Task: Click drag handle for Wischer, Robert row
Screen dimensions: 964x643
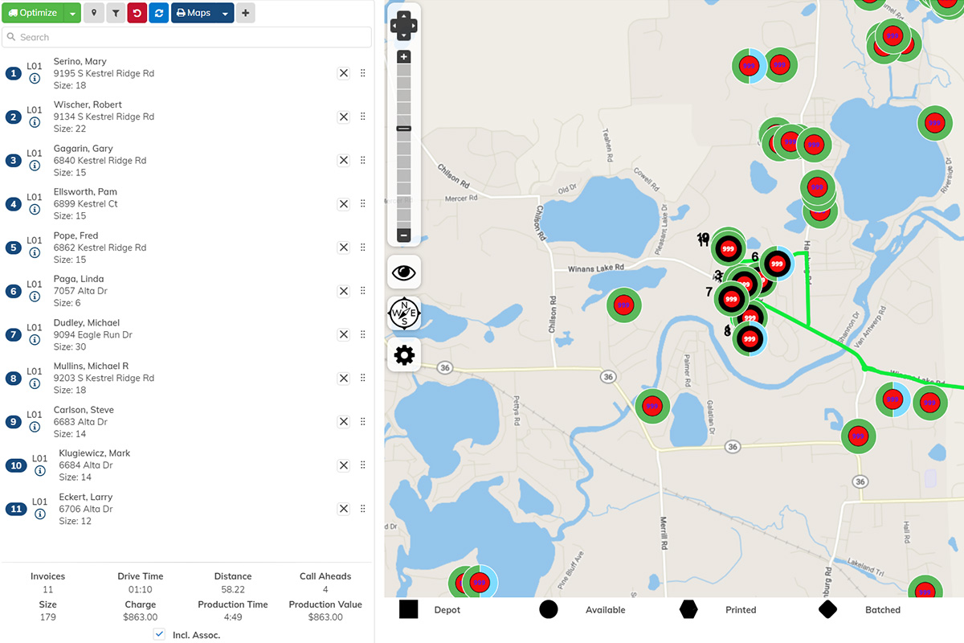Action: coord(363,117)
